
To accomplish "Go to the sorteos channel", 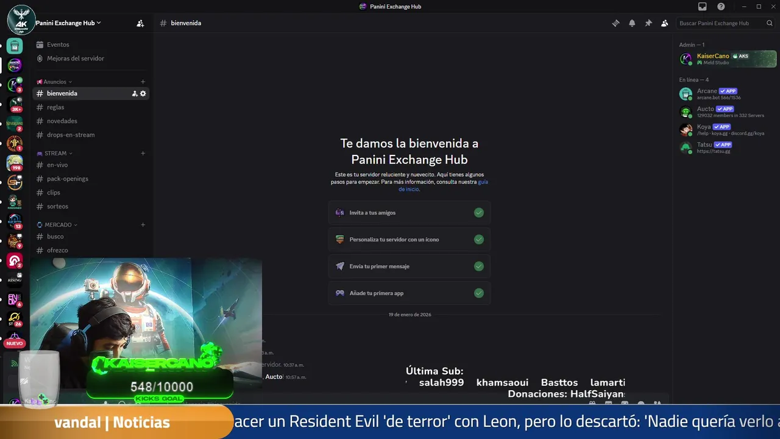I will point(91,206).
